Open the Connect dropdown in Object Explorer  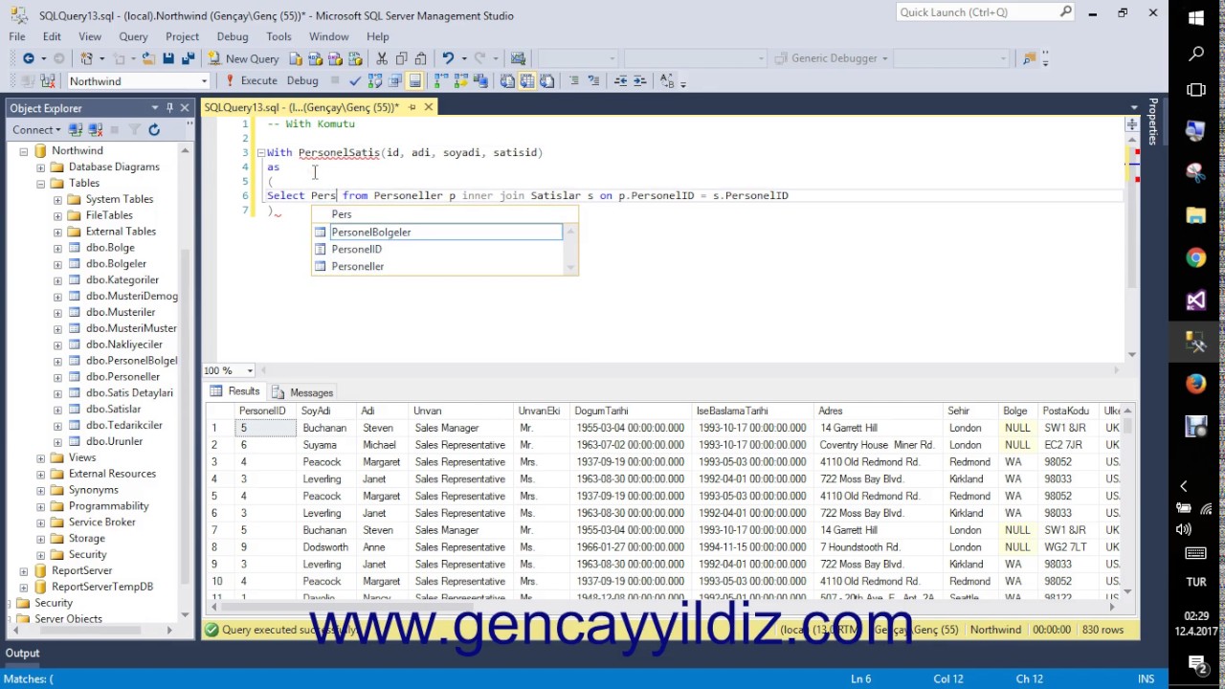click(x=37, y=129)
